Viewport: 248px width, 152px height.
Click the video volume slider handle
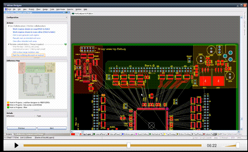pyautogui.click(x=238, y=145)
